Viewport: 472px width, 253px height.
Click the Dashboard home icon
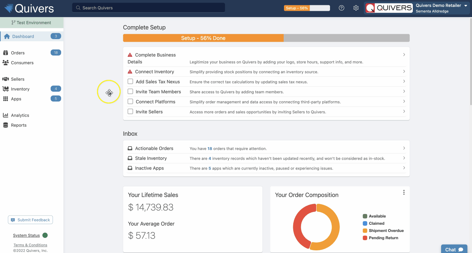[7, 36]
